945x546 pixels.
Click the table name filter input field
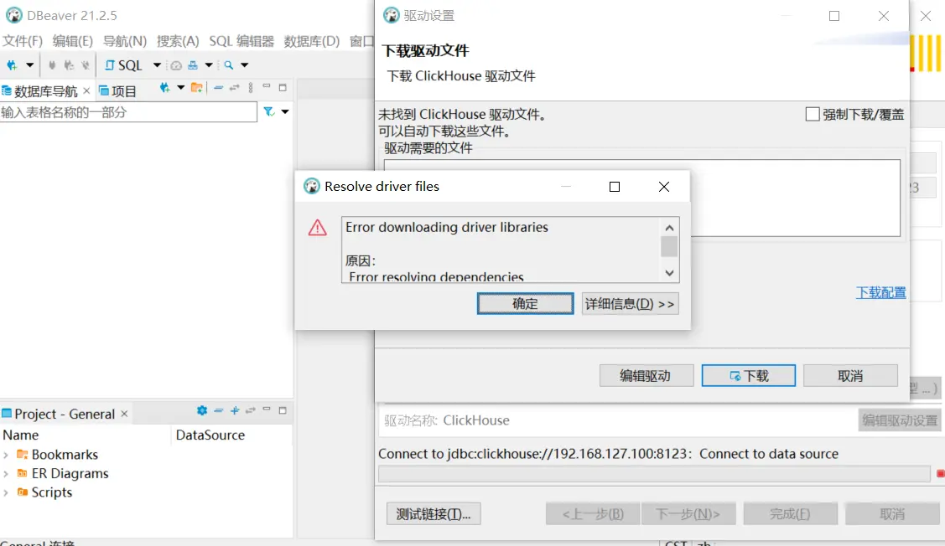click(128, 112)
